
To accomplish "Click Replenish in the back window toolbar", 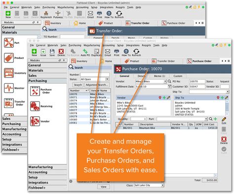I will (46, 15).
